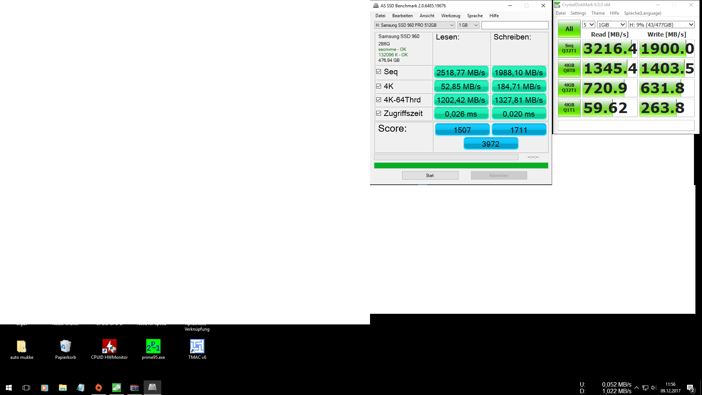Switch to WinRAR on the taskbar
Image resolution: width=702 pixels, height=395 pixels.
tap(135, 388)
